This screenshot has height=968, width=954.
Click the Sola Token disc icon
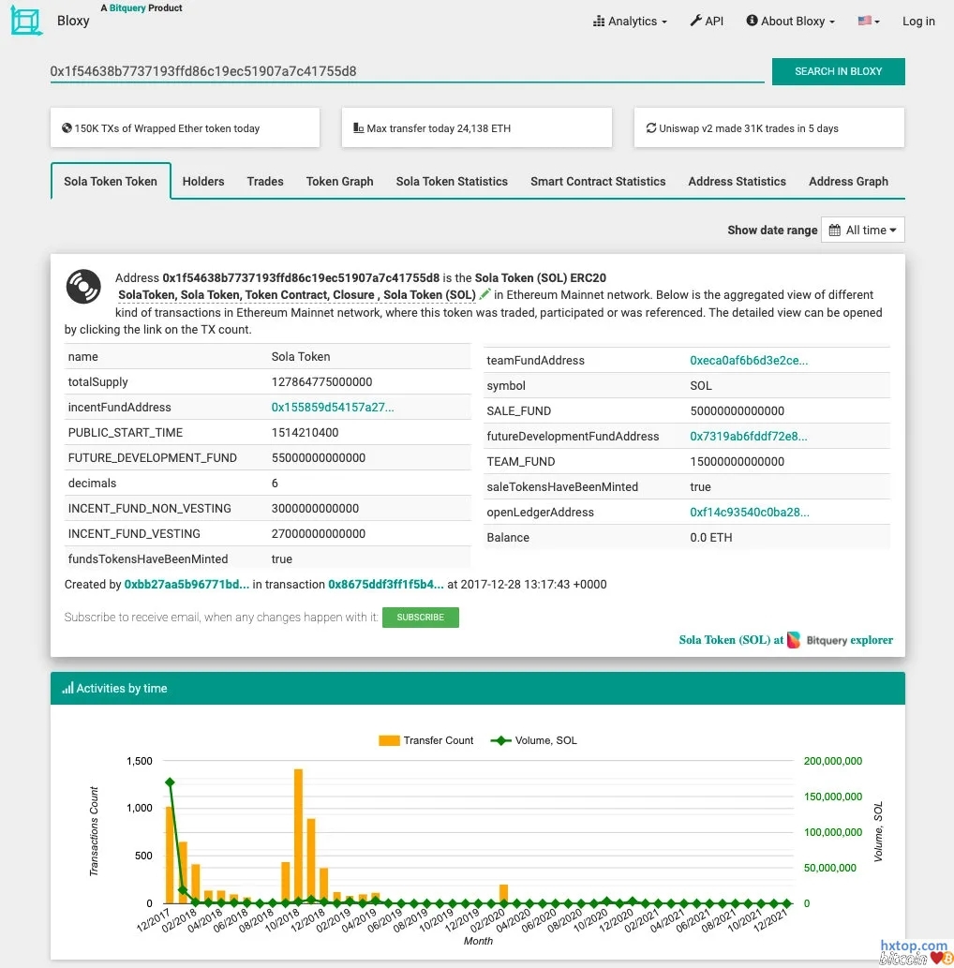pos(83,287)
